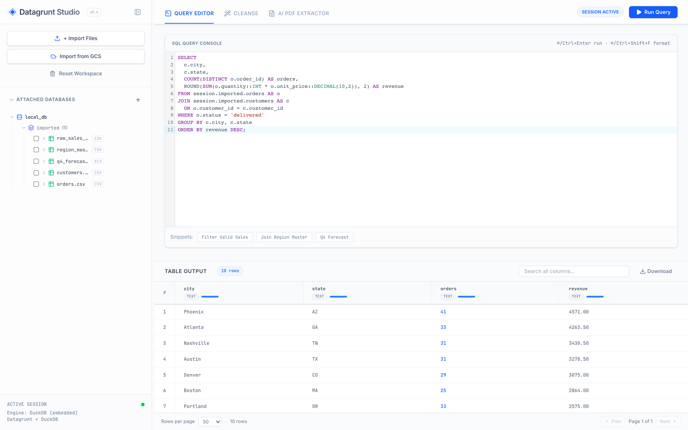688x430 pixels.
Task: Click the TEXT type badge under city
Action: tap(191, 297)
